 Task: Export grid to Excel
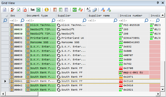(x=39, y=10)
